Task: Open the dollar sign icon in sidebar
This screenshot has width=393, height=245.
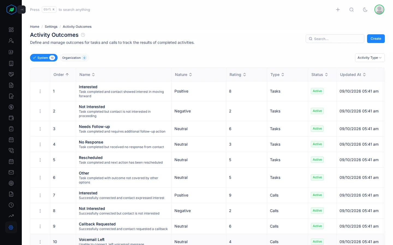Action: pos(11,107)
